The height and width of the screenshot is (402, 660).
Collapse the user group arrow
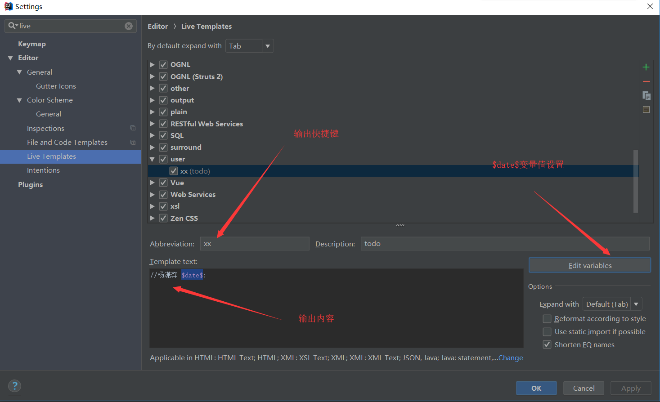152,159
